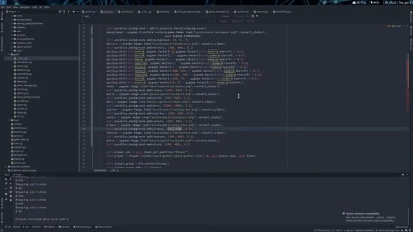The width and height of the screenshot is (413, 232).
Task: Select opened file locate icon in Project panel
Action: click(60, 12)
